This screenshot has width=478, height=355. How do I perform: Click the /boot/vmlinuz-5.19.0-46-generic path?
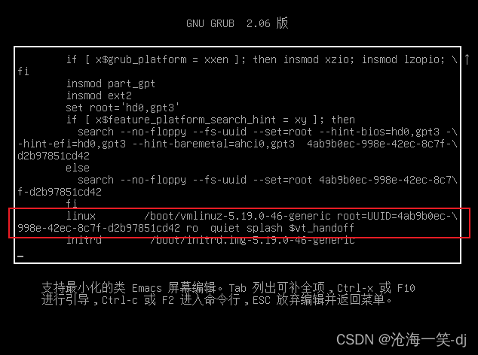coord(237,216)
